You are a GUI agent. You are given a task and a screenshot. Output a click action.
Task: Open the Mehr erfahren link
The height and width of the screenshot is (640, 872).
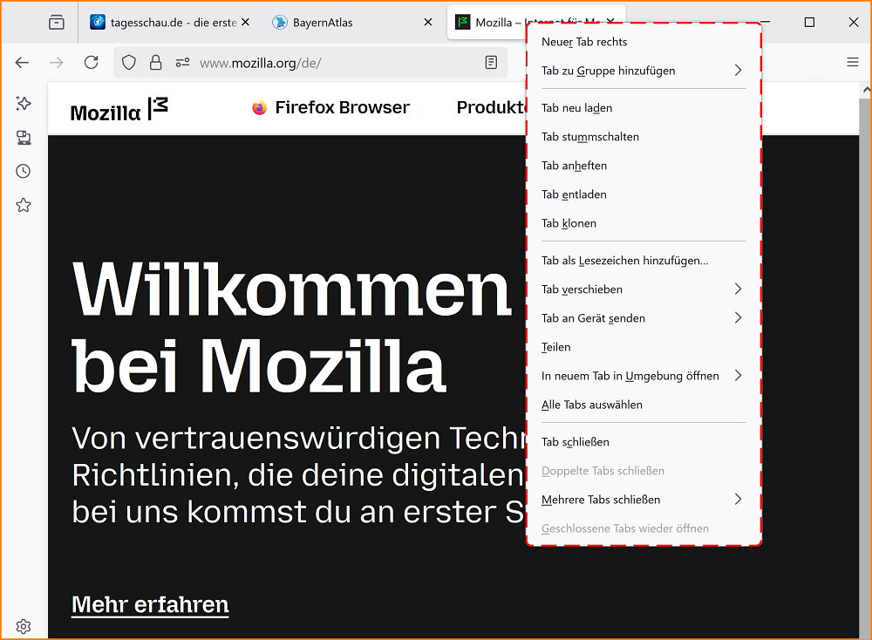click(149, 604)
